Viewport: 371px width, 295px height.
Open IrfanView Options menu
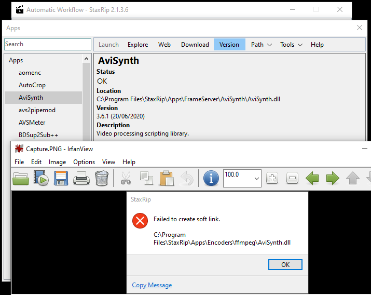point(84,162)
